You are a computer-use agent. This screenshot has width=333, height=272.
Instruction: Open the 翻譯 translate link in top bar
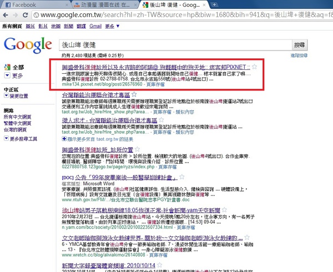81,26
